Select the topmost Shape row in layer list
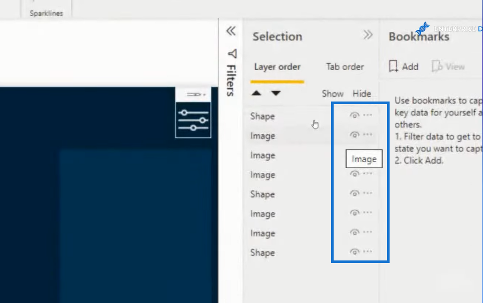Viewport: 483px width, 303px height. click(x=311, y=116)
